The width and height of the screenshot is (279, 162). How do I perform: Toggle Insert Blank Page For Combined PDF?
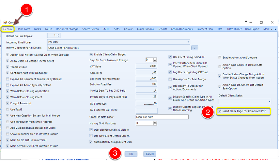pyautogui.click(x=220, y=111)
